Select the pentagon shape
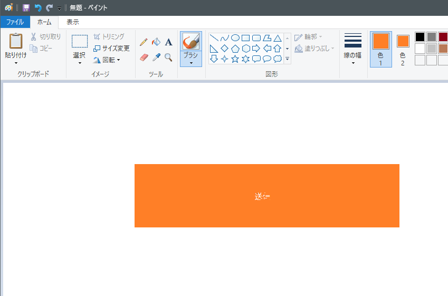The image size is (448, 296). point(235,49)
